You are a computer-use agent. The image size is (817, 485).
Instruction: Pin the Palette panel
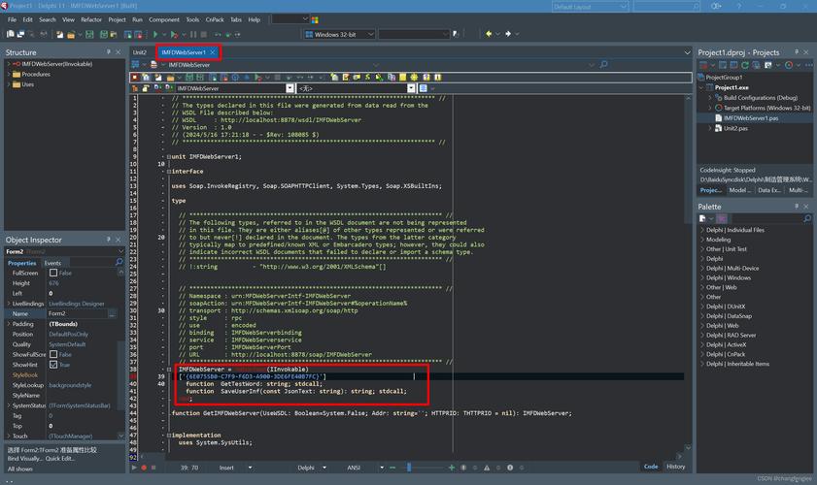coord(797,207)
